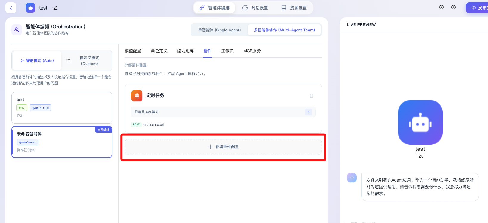Click the 新增插件配置 button
This screenshot has width=488, height=223.
pos(223,147)
